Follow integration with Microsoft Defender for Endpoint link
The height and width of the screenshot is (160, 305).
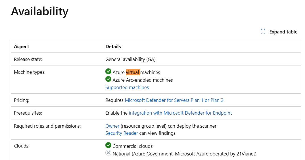(180, 113)
